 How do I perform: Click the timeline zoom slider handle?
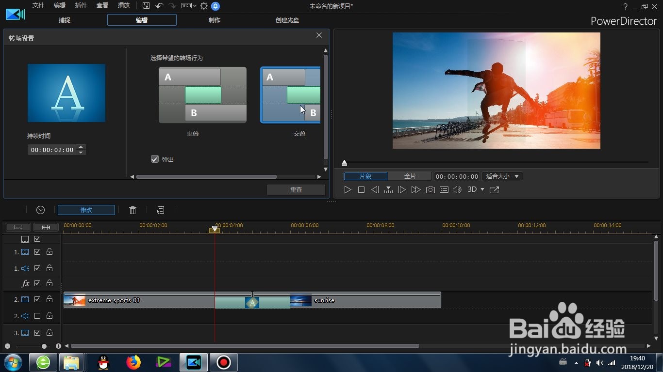pyautogui.click(x=44, y=346)
